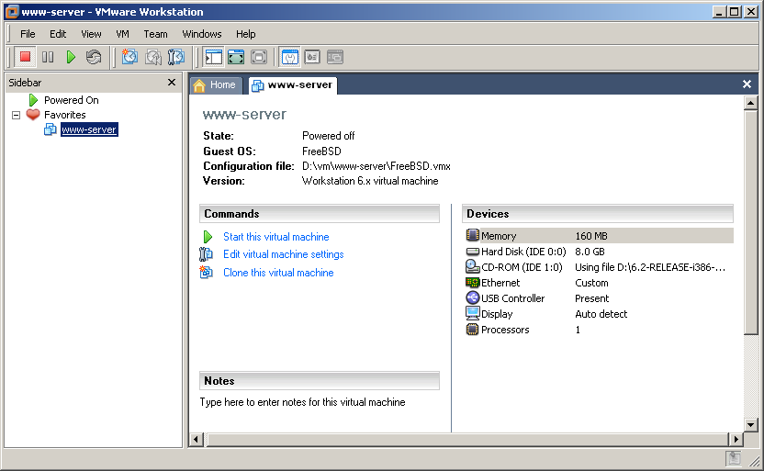The image size is (764, 471).
Task: Click Edit virtual machine settings link
Action: 283,254
